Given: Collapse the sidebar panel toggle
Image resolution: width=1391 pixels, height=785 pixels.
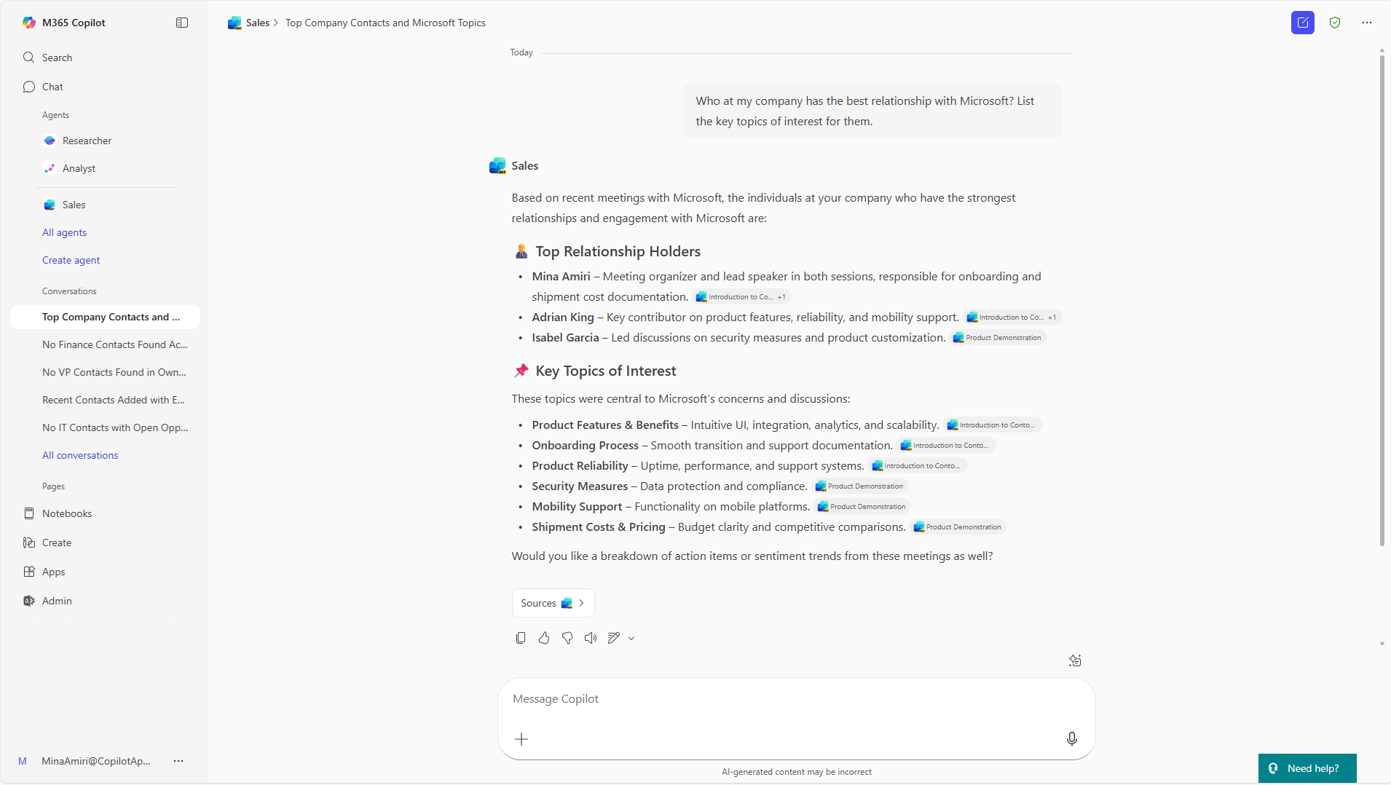Looking at the screenshot, I should click(x=182, y=23).
